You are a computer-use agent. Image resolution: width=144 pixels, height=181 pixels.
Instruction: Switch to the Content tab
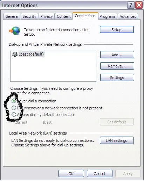pyautogui.click(x=64, y=16)
